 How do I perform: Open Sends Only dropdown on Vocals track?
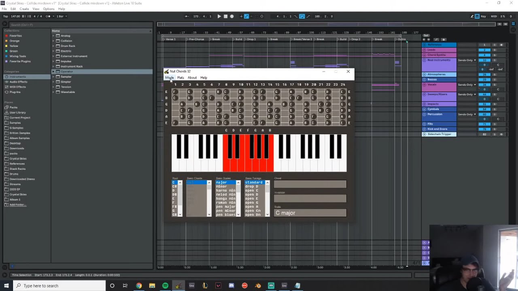tap(467, 84)
